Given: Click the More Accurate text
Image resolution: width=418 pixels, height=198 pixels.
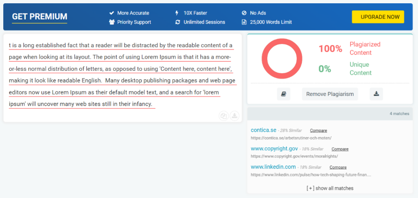Looking at the screenshot, I should click(x=133, y=13).
